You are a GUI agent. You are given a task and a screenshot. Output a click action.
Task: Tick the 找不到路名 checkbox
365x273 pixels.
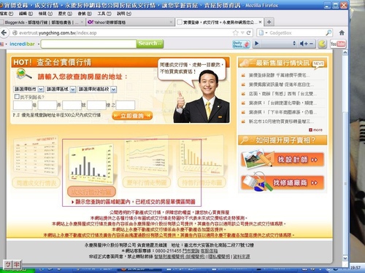pos(17,97)
